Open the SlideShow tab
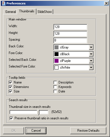 pyautogui.click(x=45, y=12)
